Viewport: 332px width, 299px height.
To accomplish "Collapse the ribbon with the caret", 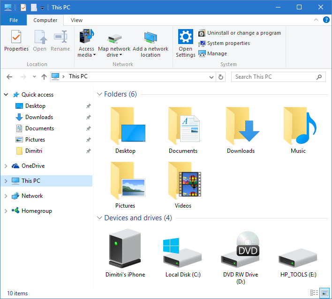I will [316, 20].
